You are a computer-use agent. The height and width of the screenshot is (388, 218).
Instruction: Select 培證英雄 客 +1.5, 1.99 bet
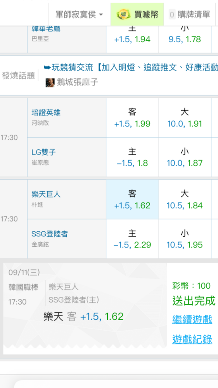click(x=132, y=118)
